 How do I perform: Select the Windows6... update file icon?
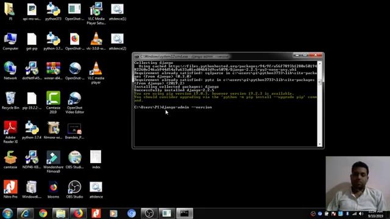pos(32,189)
